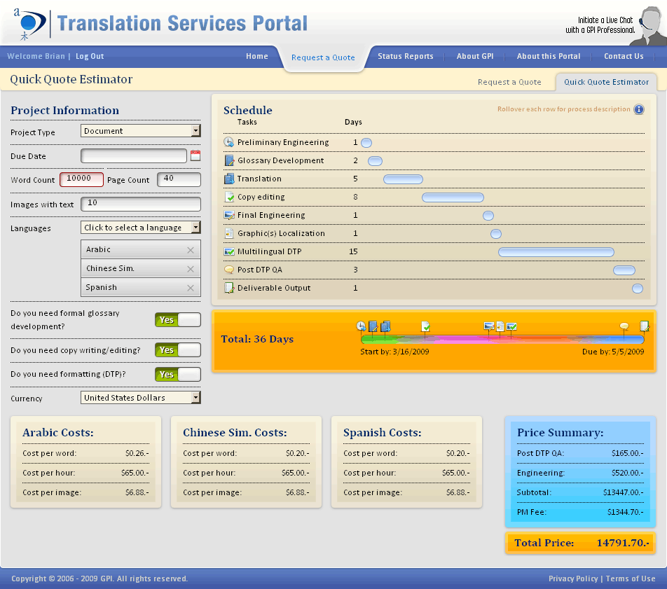Toggle the copy writing/editing switch
Viewport: 667px width, 589px height.
(177, 350)
